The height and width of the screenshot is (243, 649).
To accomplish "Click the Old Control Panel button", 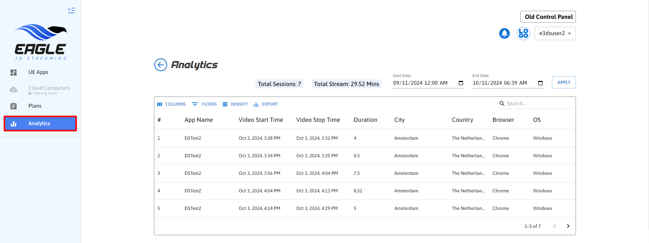I will tap(548, 17).
